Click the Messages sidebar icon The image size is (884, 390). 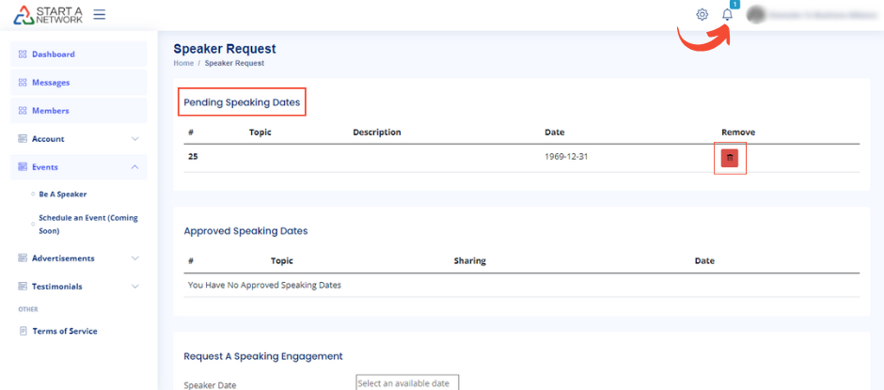pyautogui.click(x=23, y=83)
